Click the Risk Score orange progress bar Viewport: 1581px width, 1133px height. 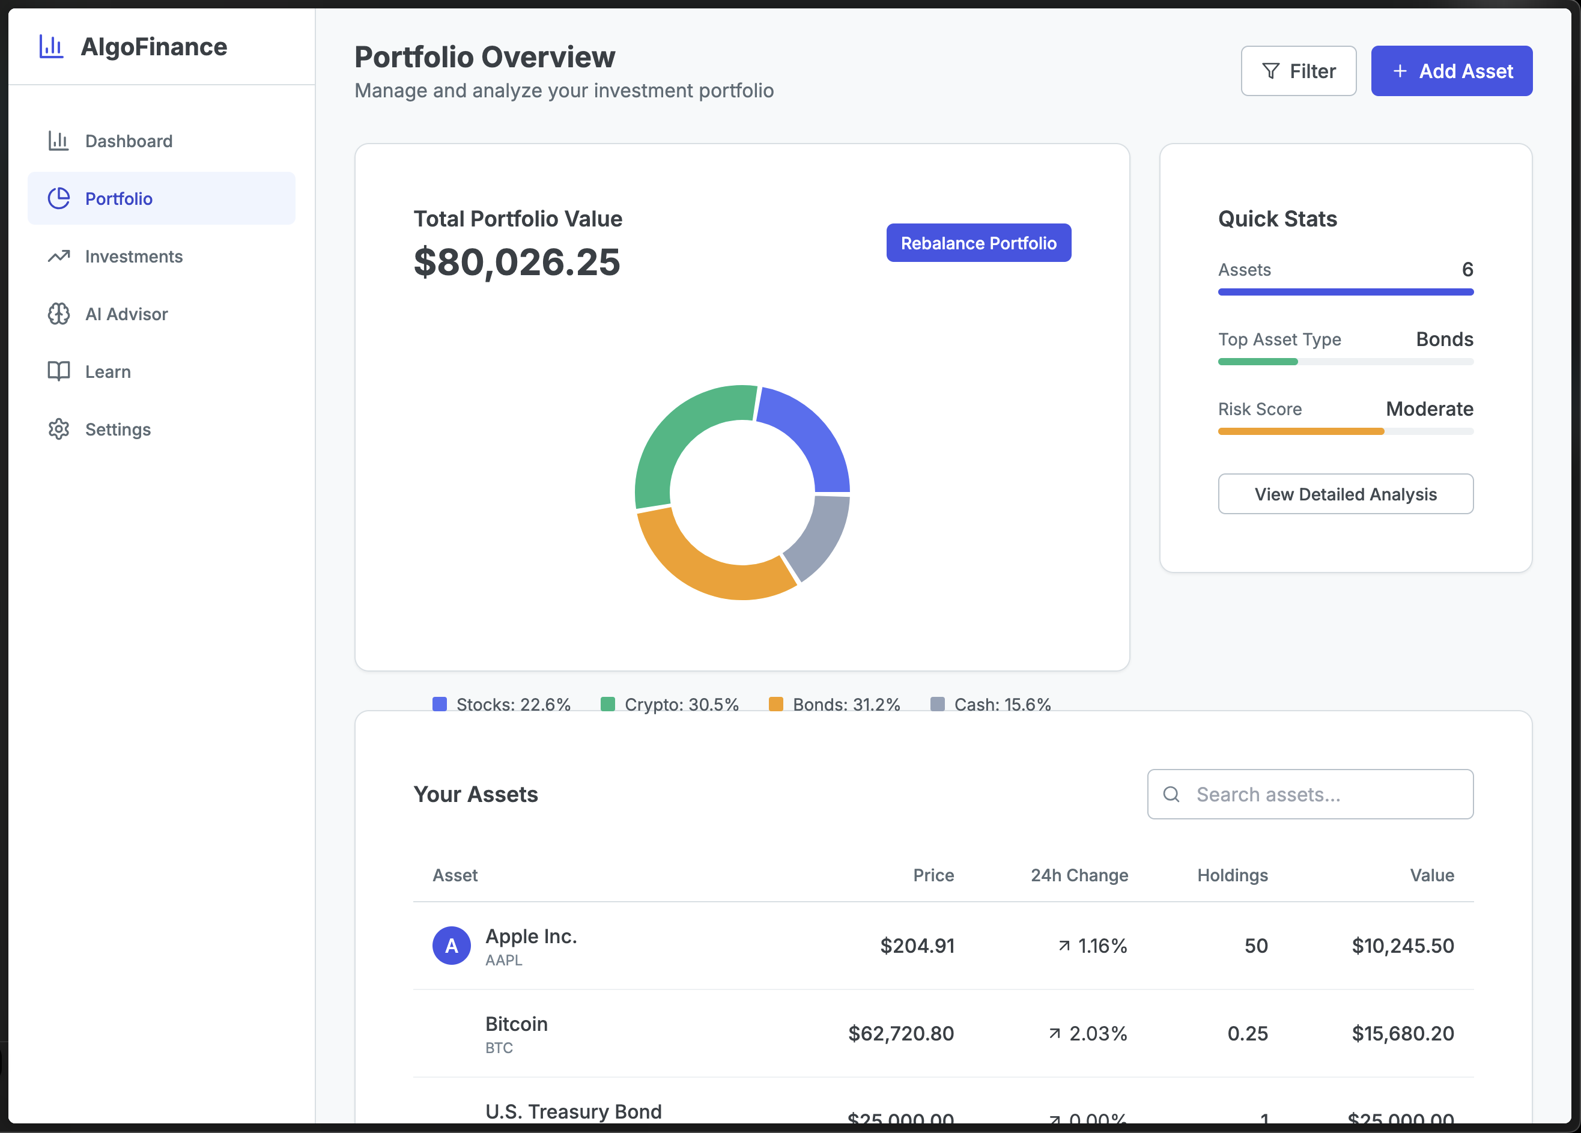[x=1300, y=431]
